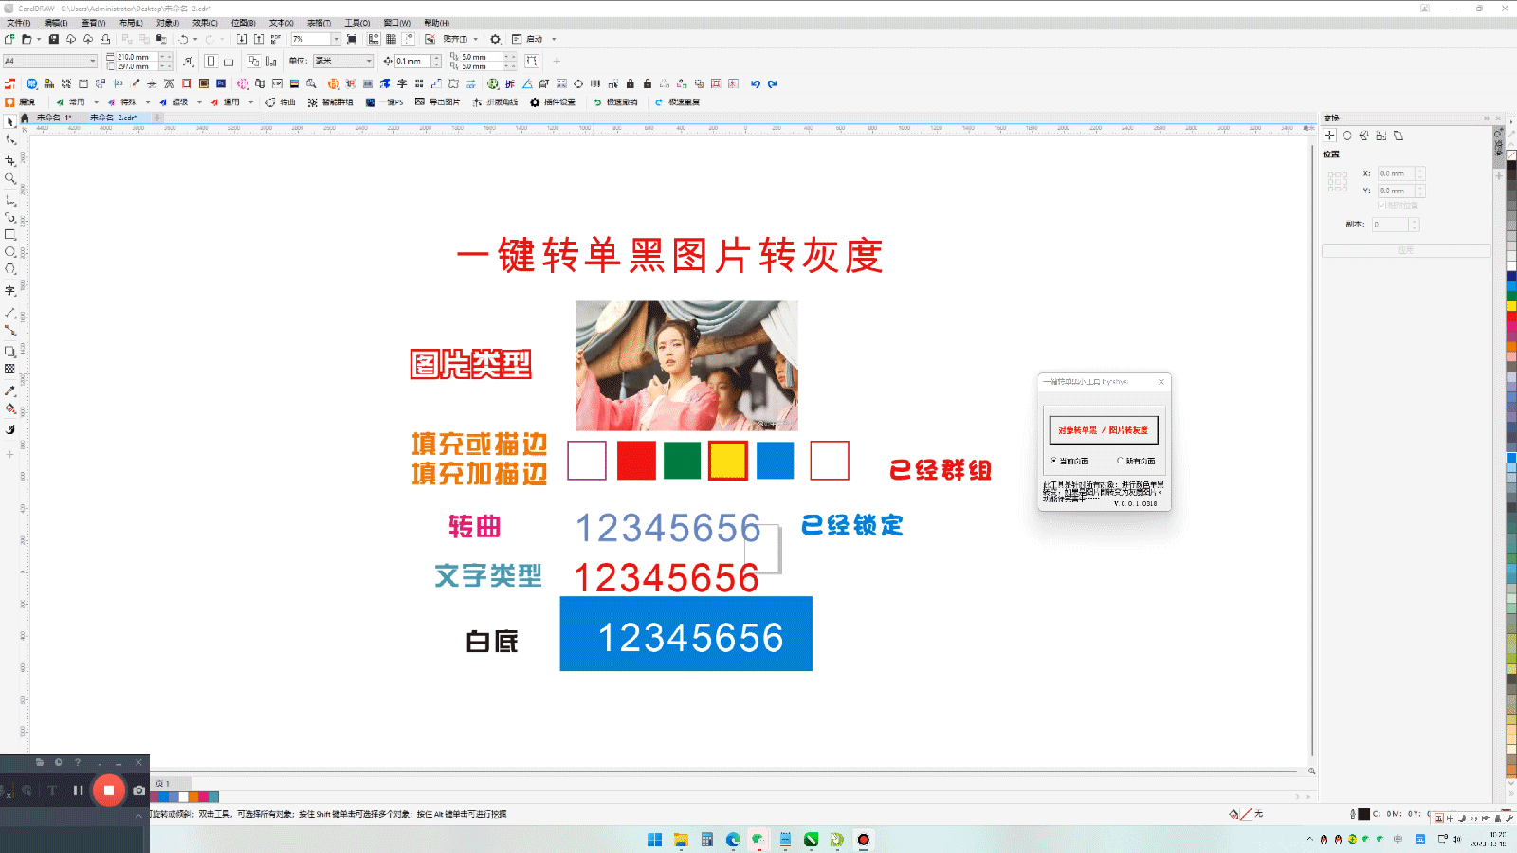Click the 插件设置 plugin settings button

click(553, 101)
